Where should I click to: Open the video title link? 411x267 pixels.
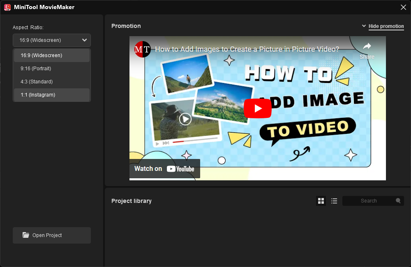tap(247, 49)
